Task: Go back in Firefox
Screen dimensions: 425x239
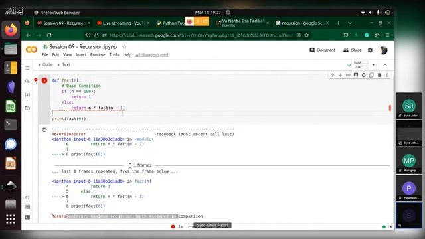Action: (29, 35)
